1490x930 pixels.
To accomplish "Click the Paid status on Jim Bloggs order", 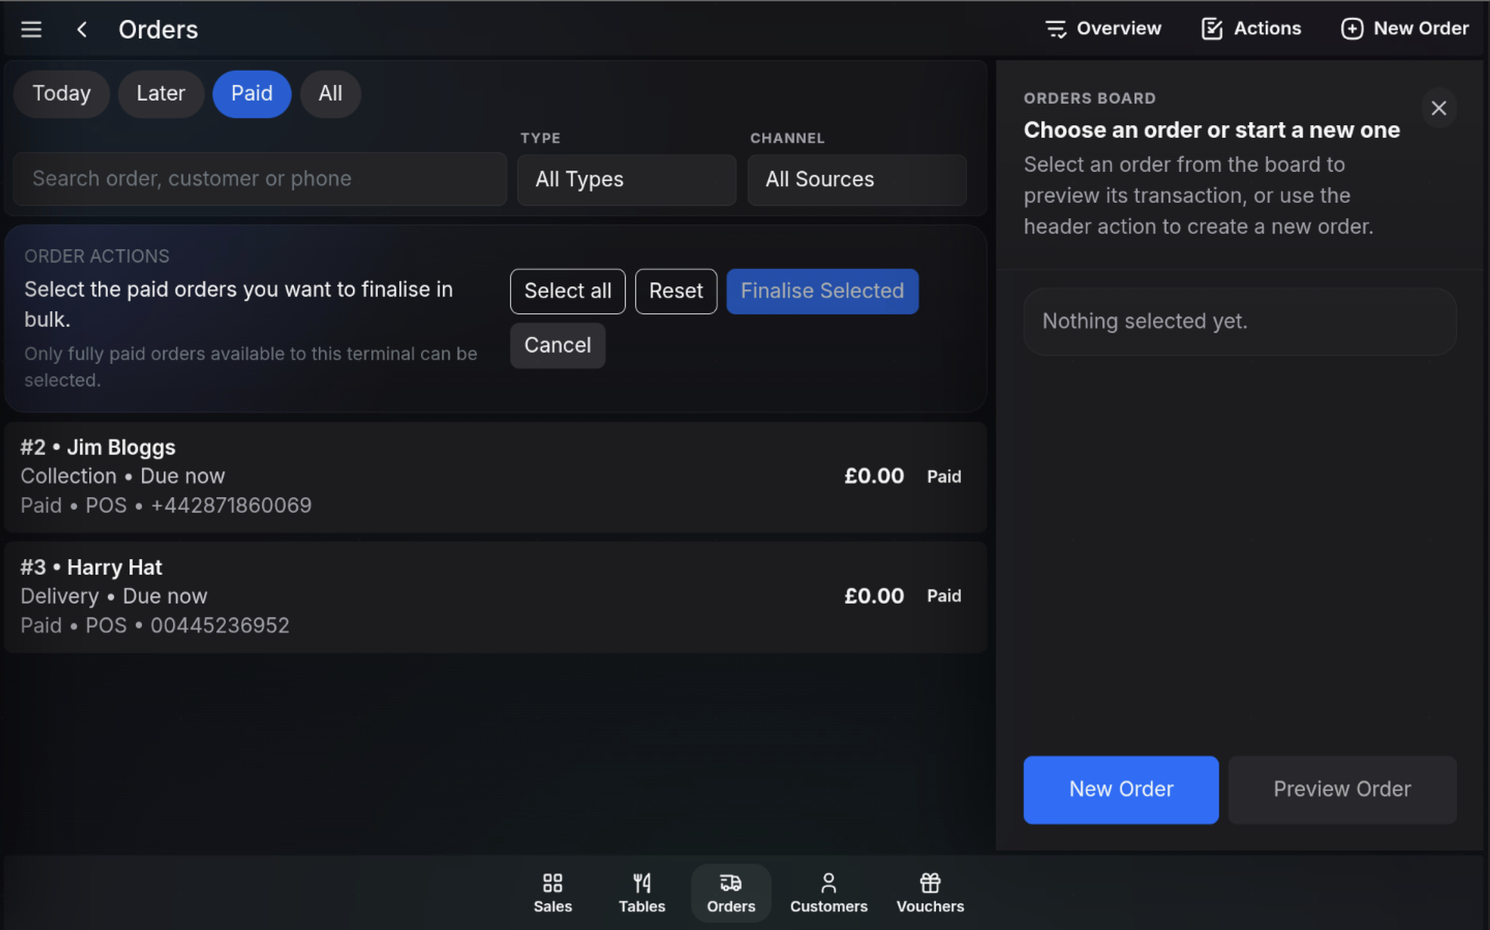I will coord(944,477).
